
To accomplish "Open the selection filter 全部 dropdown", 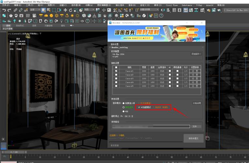I will 35,10.
